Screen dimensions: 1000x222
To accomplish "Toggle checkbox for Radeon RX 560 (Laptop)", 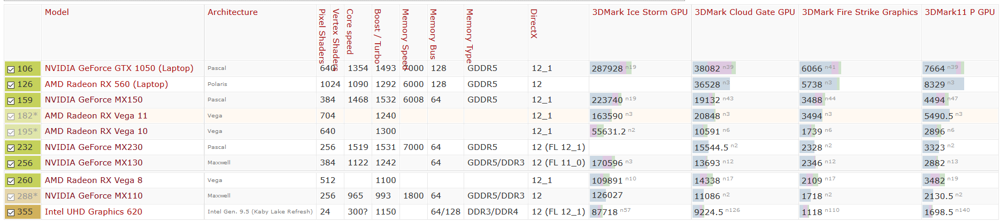I will [x=11, y=85].
